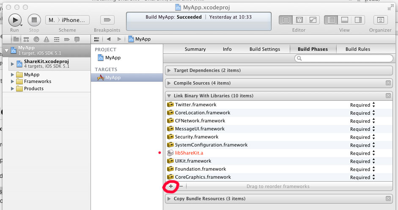Open the scheme selector dropdown
The image size is (398, 210).
point(68,20)
